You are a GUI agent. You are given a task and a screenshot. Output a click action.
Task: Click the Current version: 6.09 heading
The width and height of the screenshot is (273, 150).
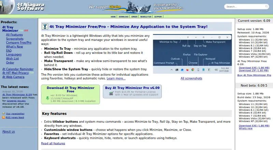[254, 21]
